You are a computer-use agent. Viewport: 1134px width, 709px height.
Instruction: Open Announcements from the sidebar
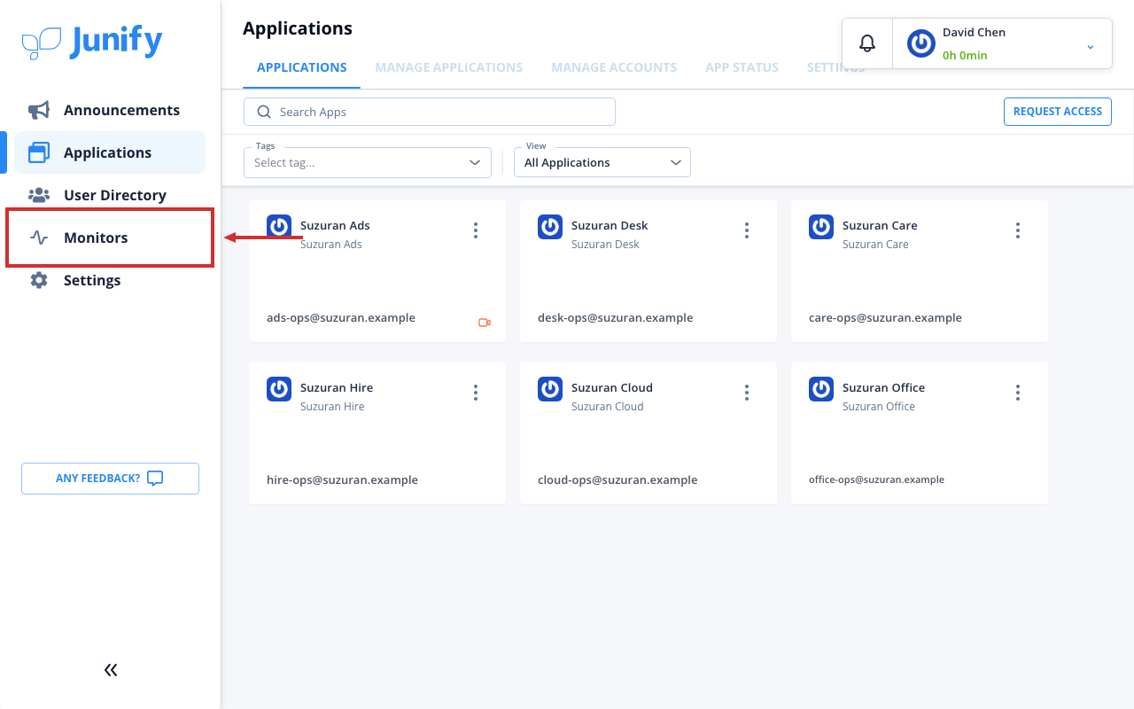(110, 110)
